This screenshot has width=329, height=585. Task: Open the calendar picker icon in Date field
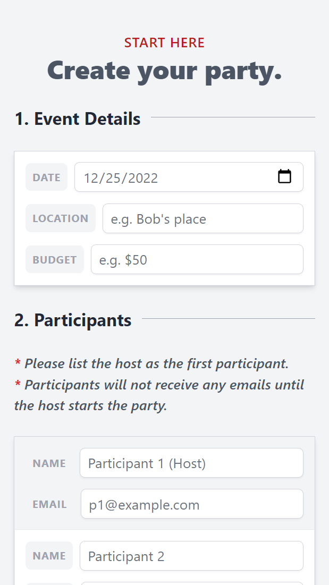tap(284, 176)
